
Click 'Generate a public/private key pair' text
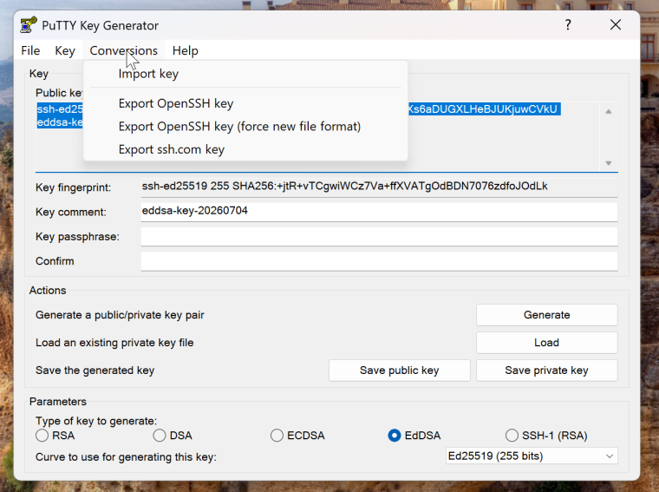pyautogui.click(x=120, y=315)
